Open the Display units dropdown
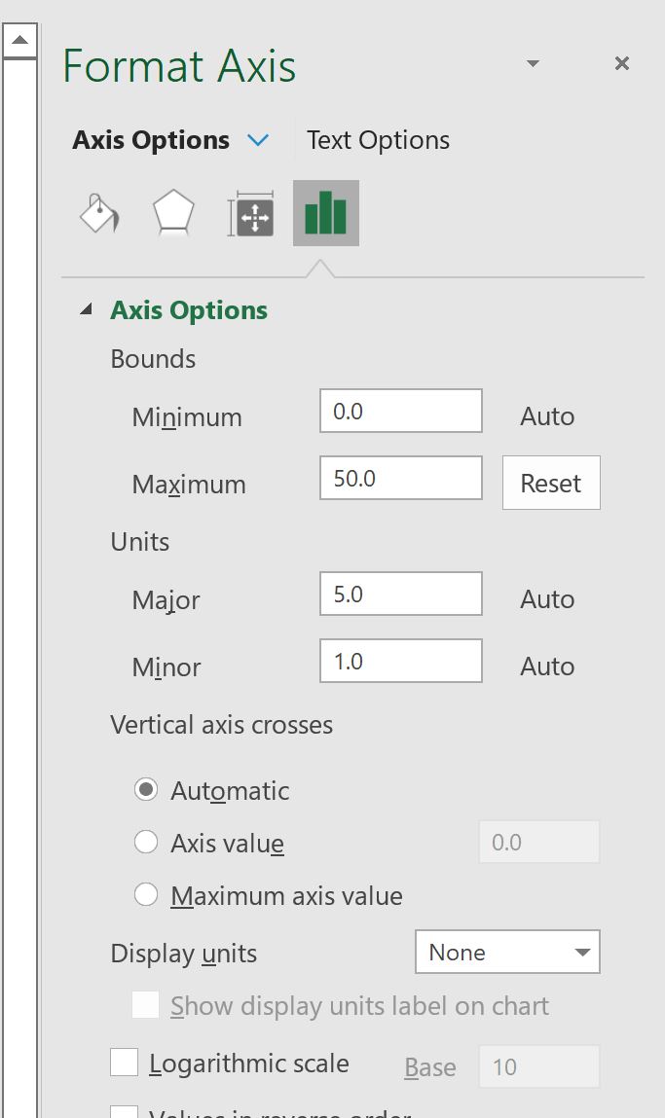The width and height of the screenshot is (665, 1118). 507,953
